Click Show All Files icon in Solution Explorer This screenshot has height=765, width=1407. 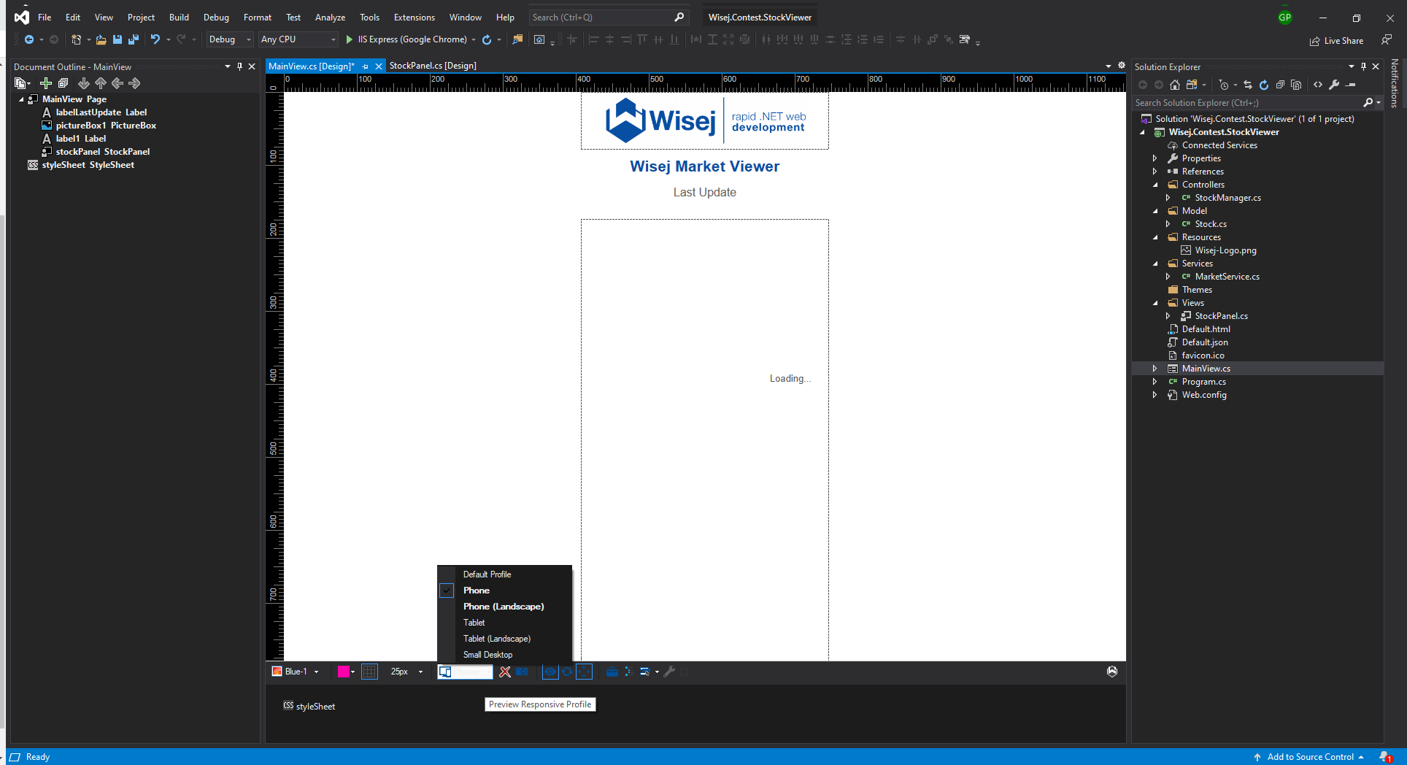point(1296,85)
